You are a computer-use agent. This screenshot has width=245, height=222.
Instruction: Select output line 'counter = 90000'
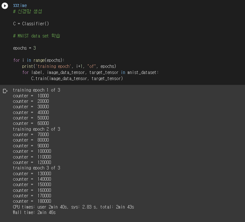[31, 146]
